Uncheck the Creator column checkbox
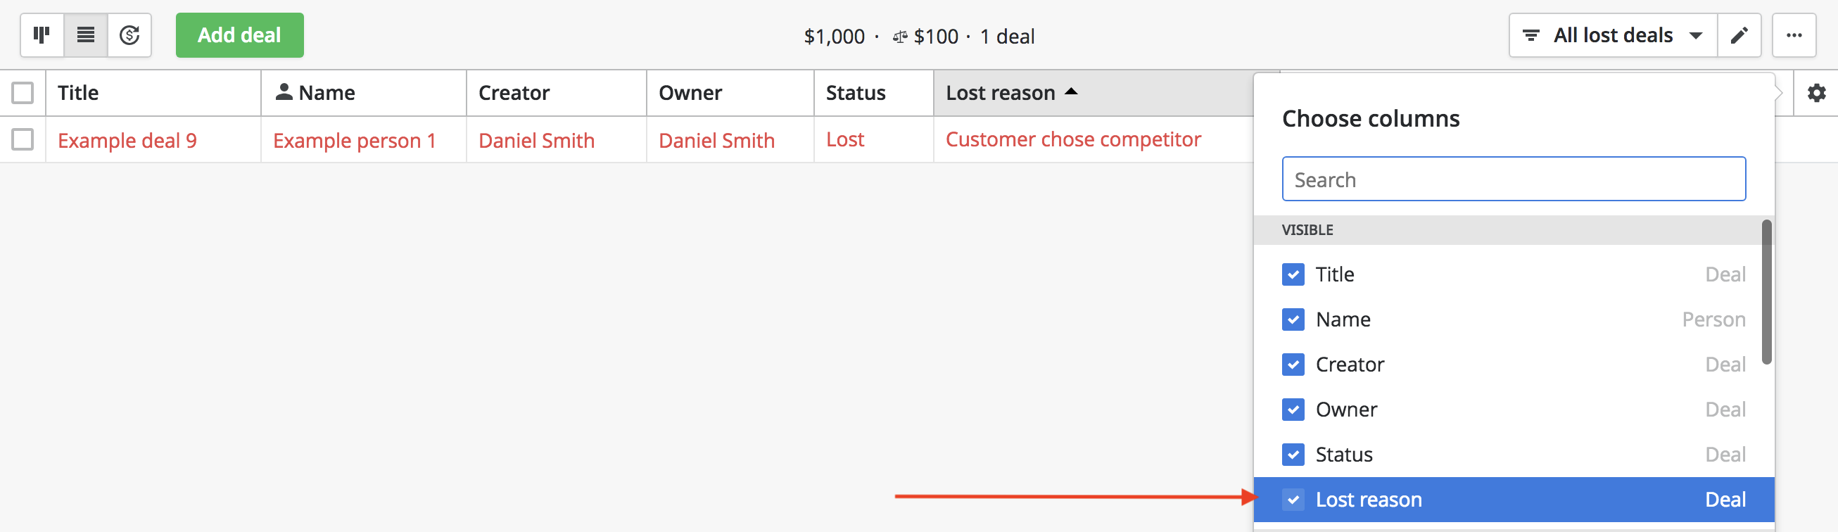This screenshot has width=1838, height=532. pos(1293,365)
